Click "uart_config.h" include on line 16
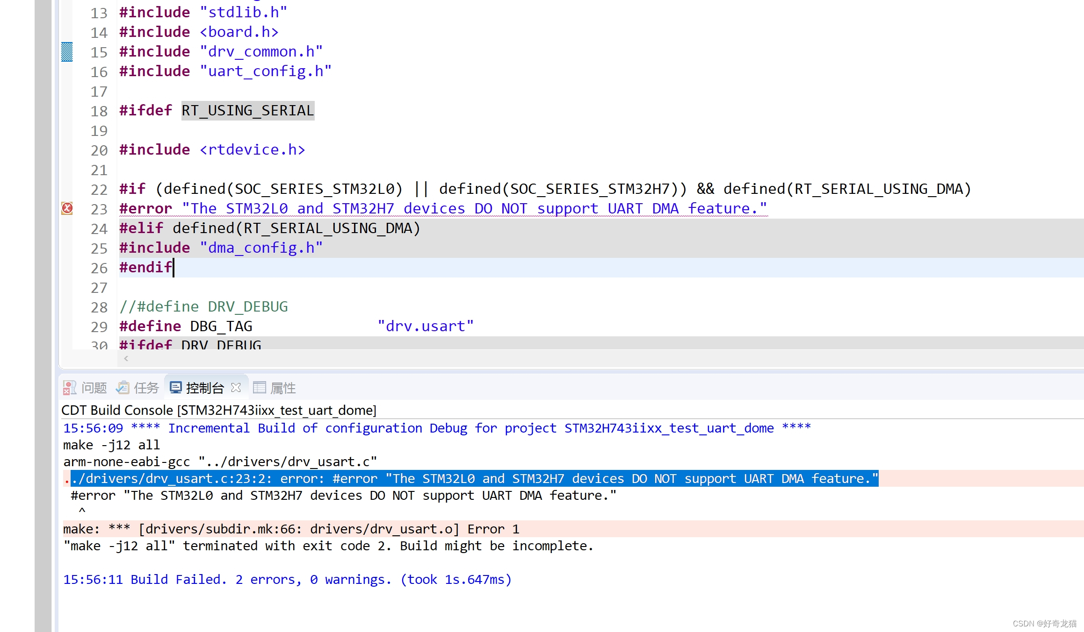The width and height of the screenshot is (1084, 632). coord(266,71)
